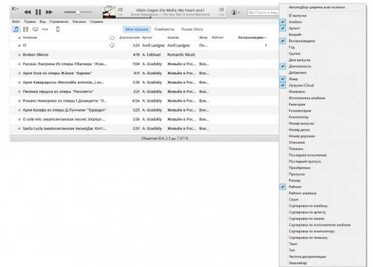The height and width of the screenshot is (267, 373).
Task: Enable the Эквалайзер column
Action: (x=298, y=263)
